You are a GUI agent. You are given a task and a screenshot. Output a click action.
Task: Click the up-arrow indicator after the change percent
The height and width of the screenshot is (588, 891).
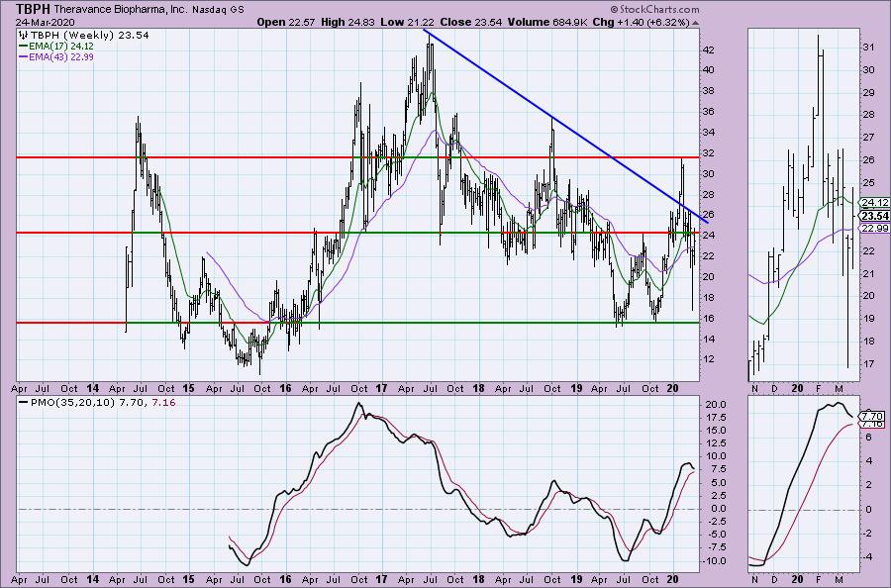[696, 23]
